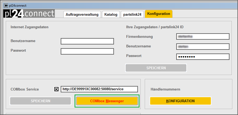Click the Internet Zugangsdaten heading

click(30, 27)
